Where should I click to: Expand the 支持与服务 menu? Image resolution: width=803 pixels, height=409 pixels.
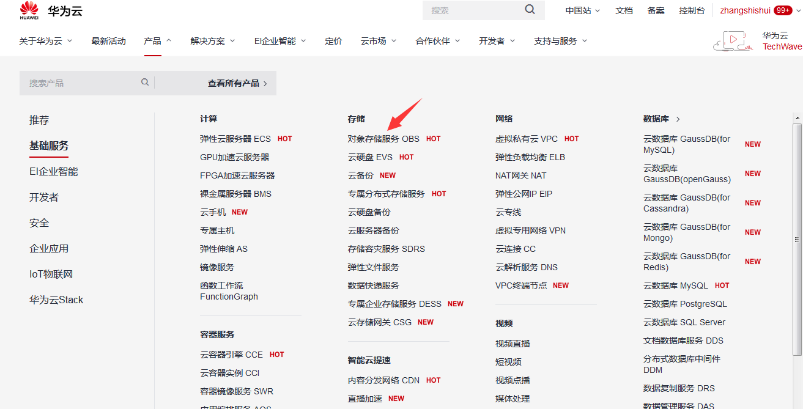coord(560,41)
